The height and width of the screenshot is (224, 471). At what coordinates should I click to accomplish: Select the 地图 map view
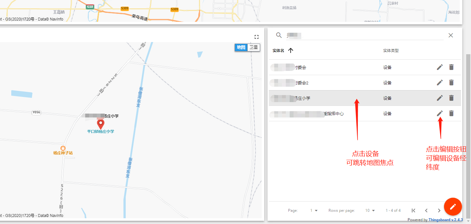coord(241,47)
